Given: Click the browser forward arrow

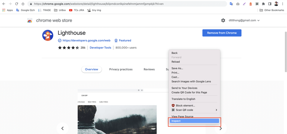Looking at the screenshot, I should tap(10, 4).
